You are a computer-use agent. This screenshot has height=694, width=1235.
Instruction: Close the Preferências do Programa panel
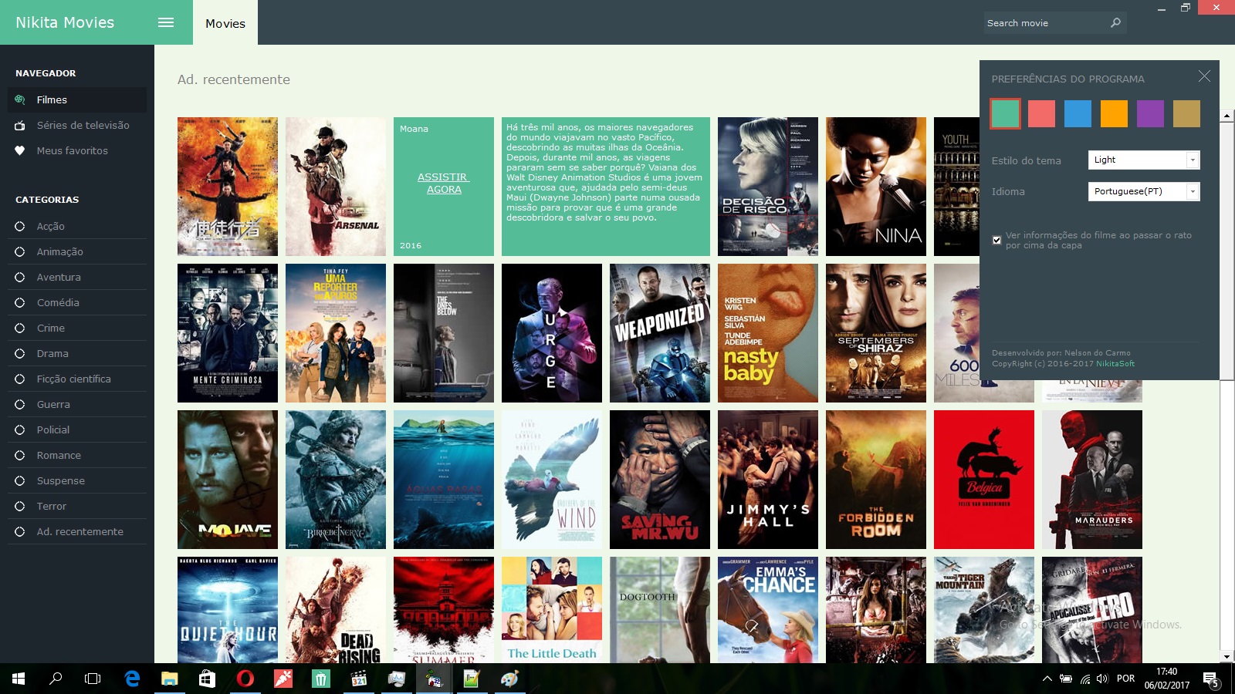click(x=1204, y=76)
